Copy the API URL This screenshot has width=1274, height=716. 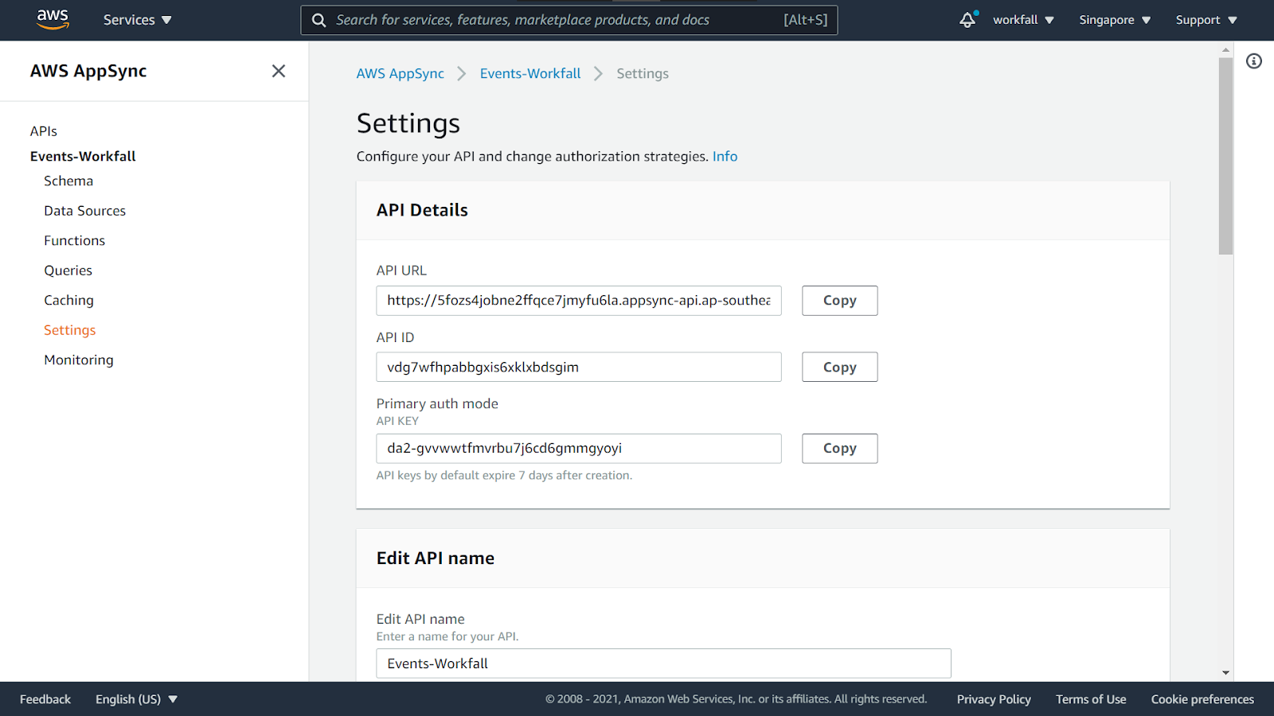(x=840, y=301)
